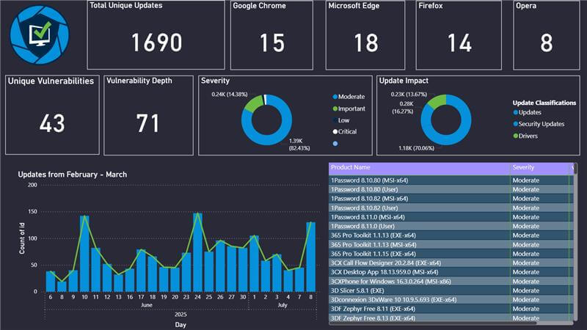The image size is (587, 330).
Task: Click the Update Impact chart title
Action: pos(404,81)
